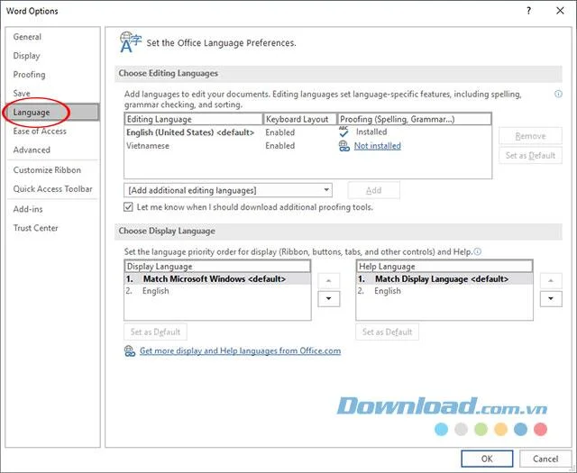Select Match Microsoft Windows display language
Screen dimensions: 577x473
(217, 279)
